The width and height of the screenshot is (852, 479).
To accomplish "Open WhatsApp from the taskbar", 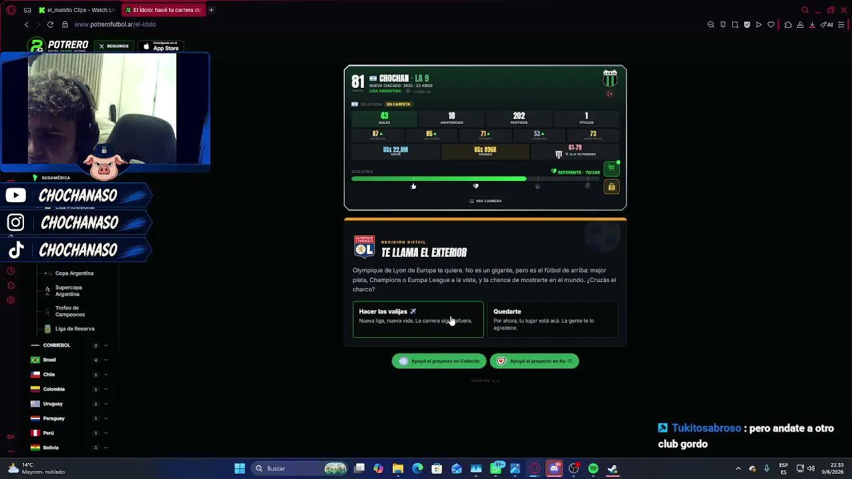I will pos(496,468).
